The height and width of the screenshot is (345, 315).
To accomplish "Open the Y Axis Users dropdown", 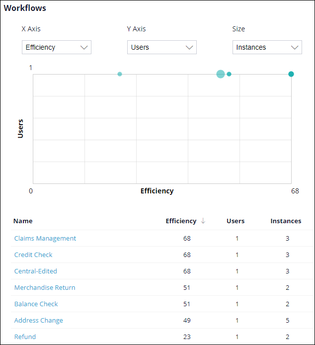I will pyautogui.click(x=162, y=47).
